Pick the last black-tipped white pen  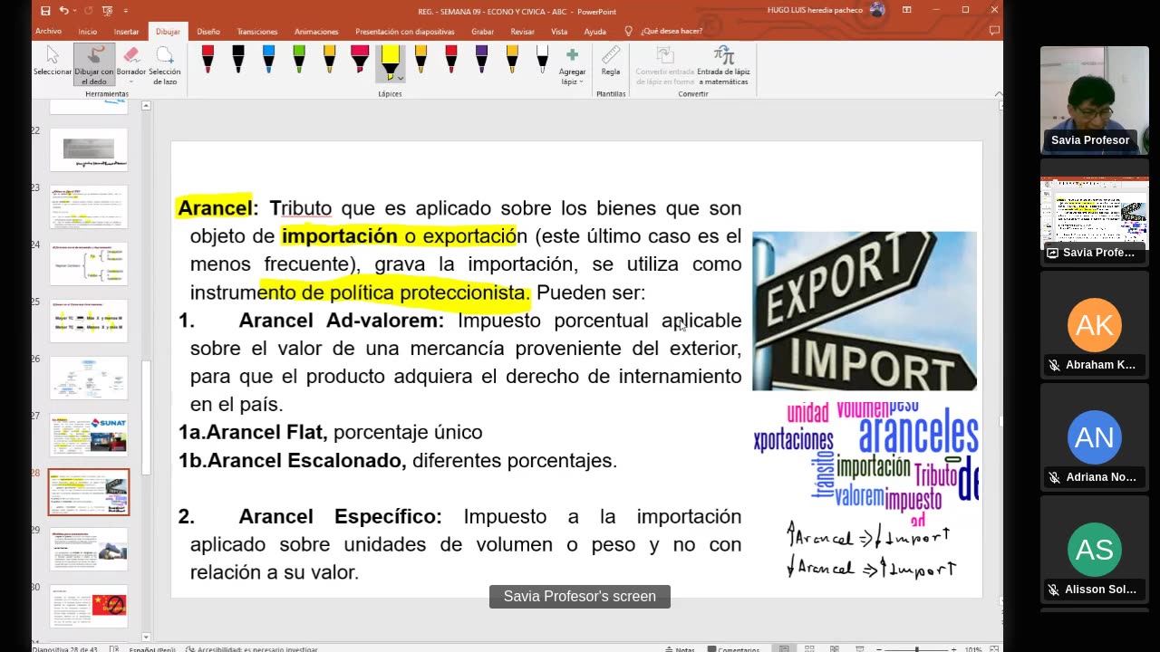coord(542,60)
